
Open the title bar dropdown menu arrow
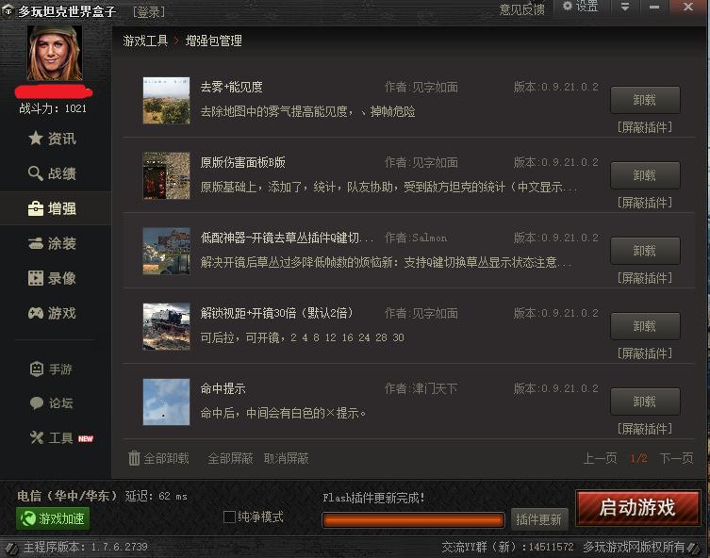pyautogui.click(x=625, y=7)
